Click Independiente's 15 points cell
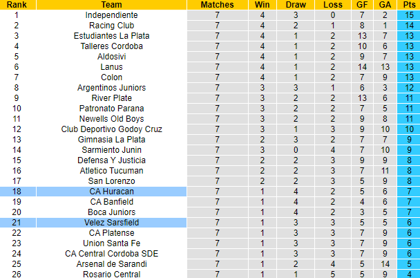 (408, 15)
